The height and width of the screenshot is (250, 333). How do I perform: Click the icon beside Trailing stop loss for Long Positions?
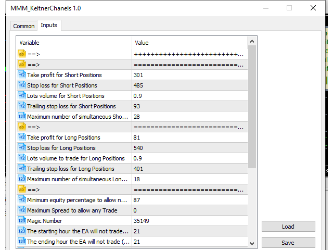tap(22, 168)
